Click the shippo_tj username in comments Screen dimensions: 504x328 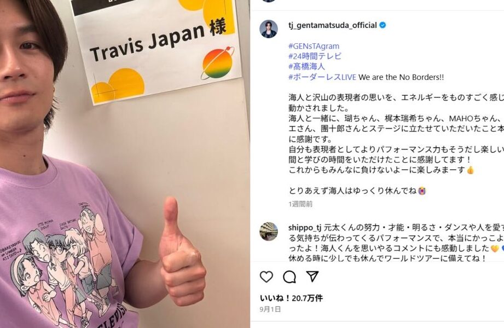[305, 228]
